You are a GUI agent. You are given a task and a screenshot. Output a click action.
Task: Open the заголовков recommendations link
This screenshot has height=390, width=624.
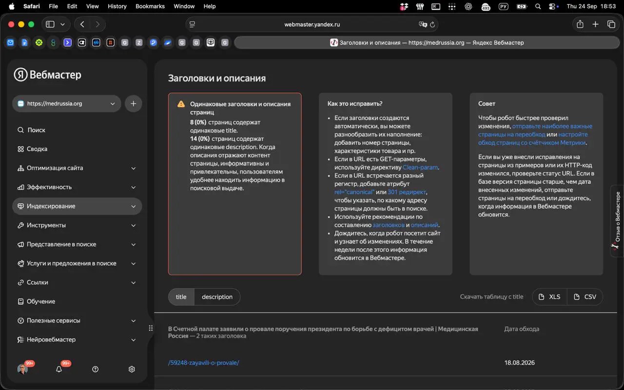point(389,225)
